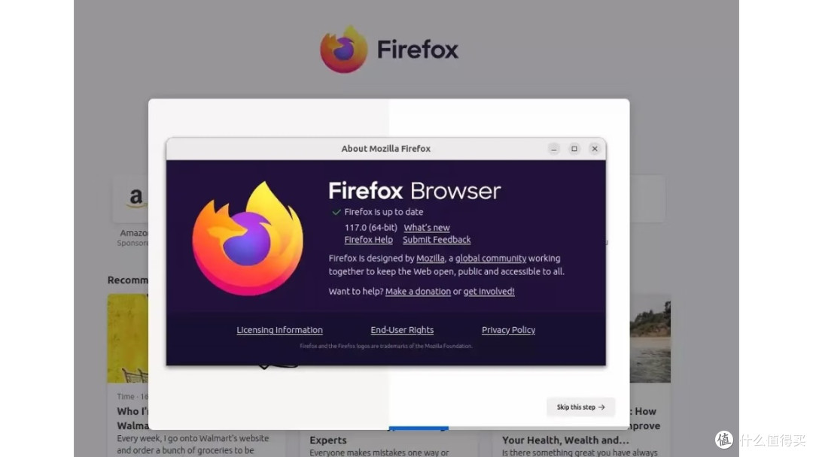Open the Walmart article thumbnail image

pyautogui.click(x=127, y=338)
